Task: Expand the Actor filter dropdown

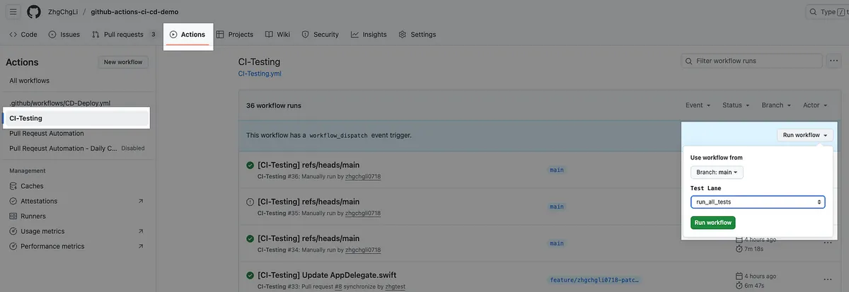Action: tap(814, 105)
